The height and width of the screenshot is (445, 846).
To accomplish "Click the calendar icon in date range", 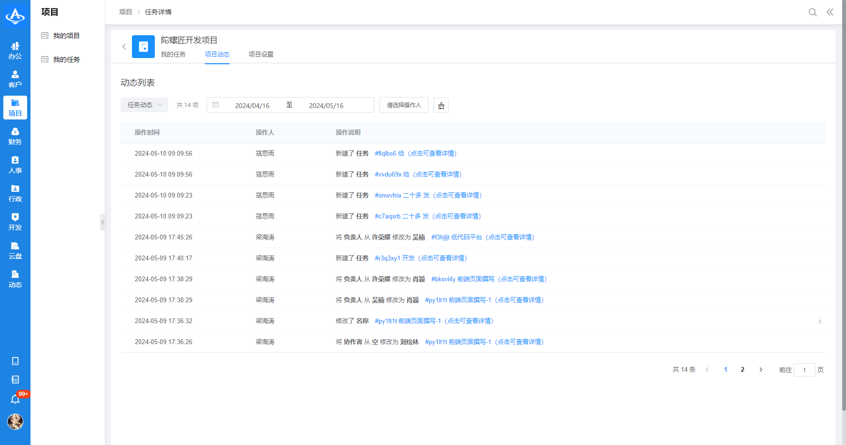I will (216, 105).
